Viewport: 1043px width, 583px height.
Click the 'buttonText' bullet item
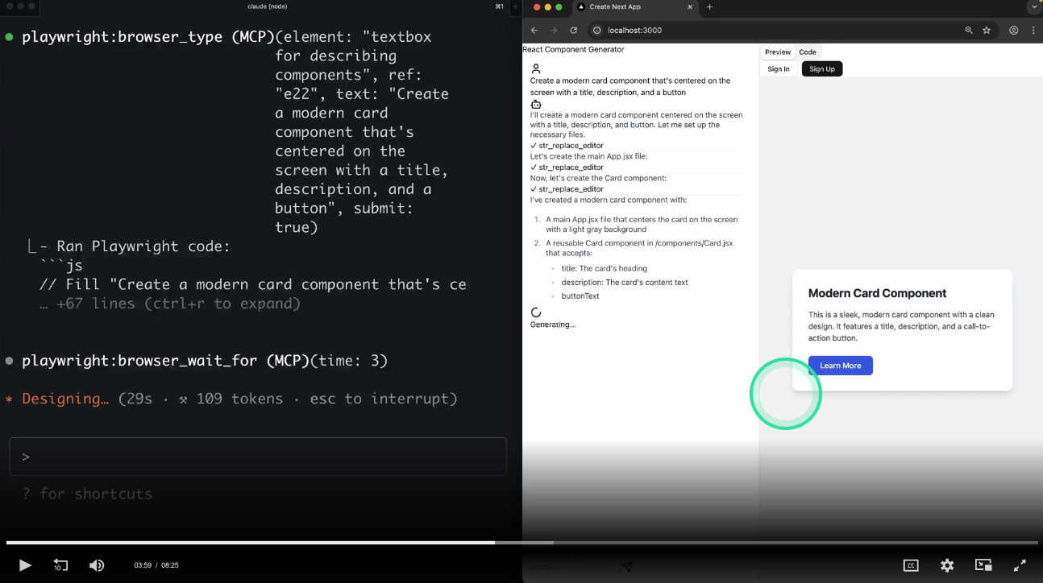pos(580,296)
